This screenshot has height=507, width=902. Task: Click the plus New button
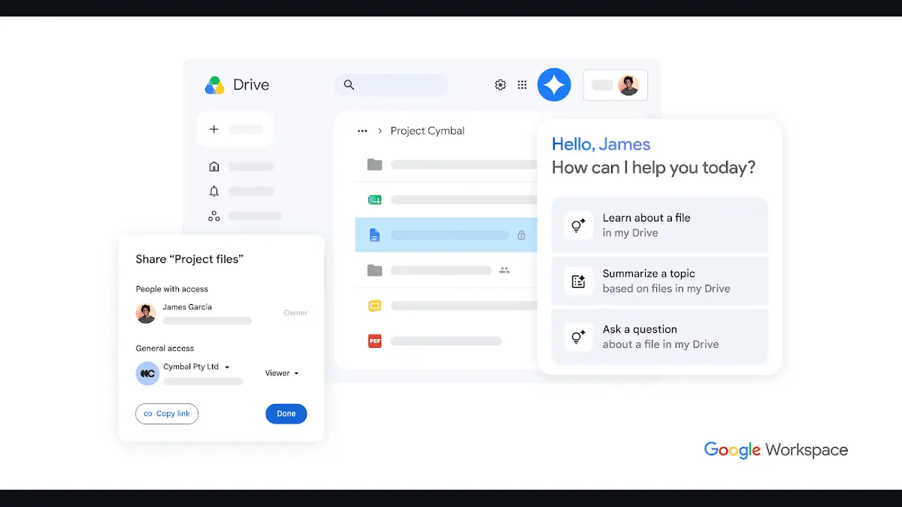[235, 129]
